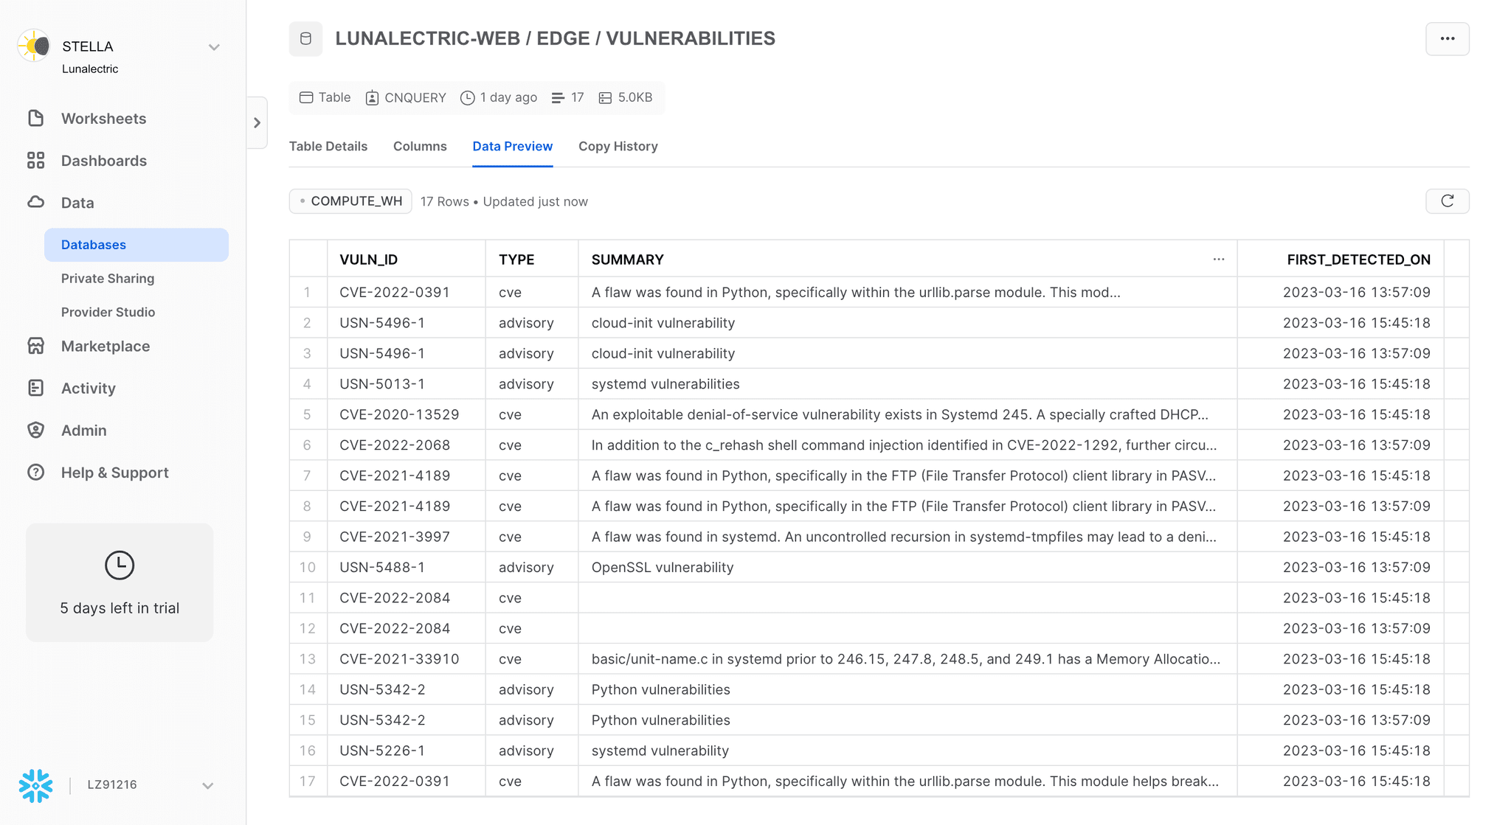Screen dimensions: 1511x825
Task: Click the Snowflake logo icon
Action: 35,785
